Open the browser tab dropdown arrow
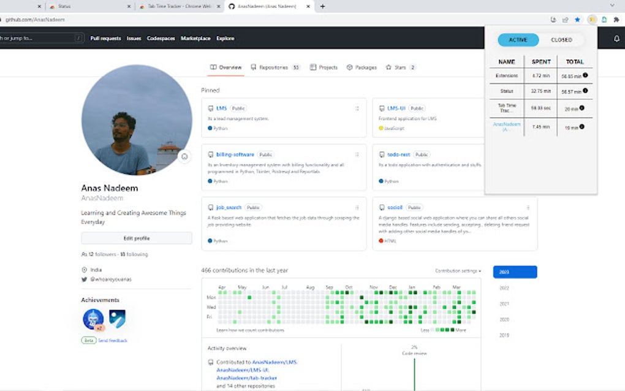The width and height of the screenshot is (625, 391). (x=611, y=5)
